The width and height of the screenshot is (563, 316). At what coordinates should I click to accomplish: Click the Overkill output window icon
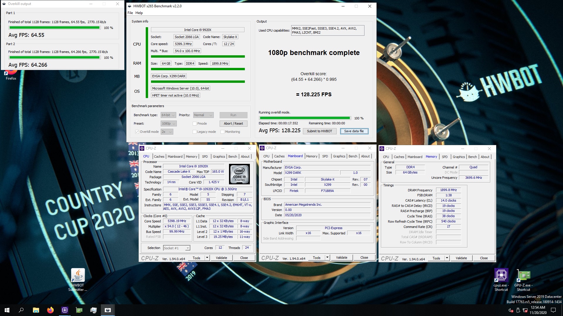[4, 4]
